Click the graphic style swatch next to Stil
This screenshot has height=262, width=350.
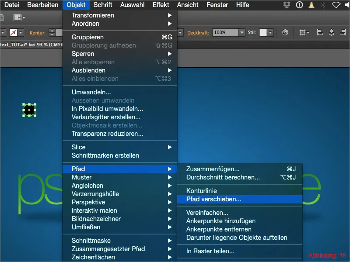click(x=263, y=32)
